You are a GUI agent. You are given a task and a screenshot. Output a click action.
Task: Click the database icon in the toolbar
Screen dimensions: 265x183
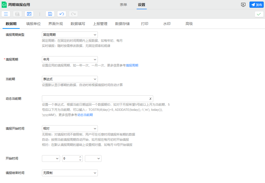click(x=17, y=14)
